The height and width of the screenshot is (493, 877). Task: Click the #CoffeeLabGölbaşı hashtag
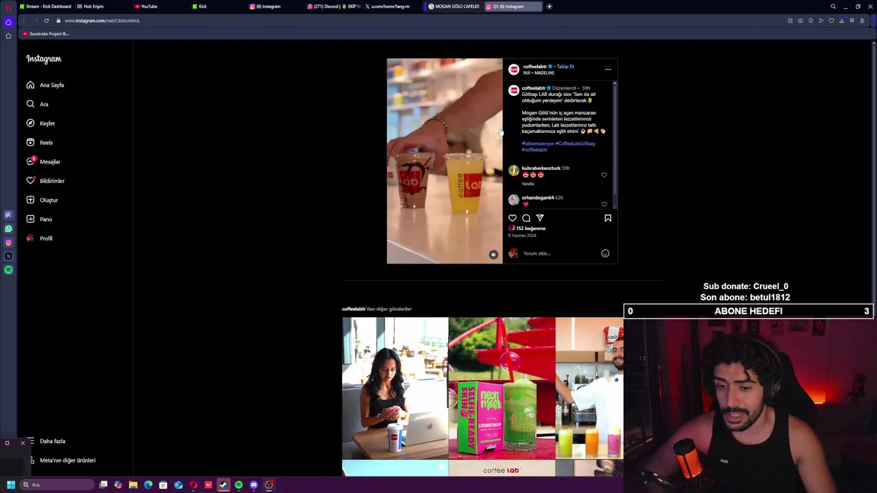tap(576, 144)
